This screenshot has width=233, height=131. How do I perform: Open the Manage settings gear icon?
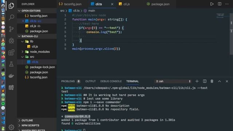(11, 127)
